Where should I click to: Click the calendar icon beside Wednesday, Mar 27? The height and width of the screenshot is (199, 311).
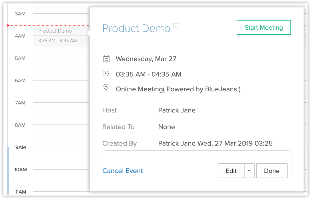(x=106, y=59)
